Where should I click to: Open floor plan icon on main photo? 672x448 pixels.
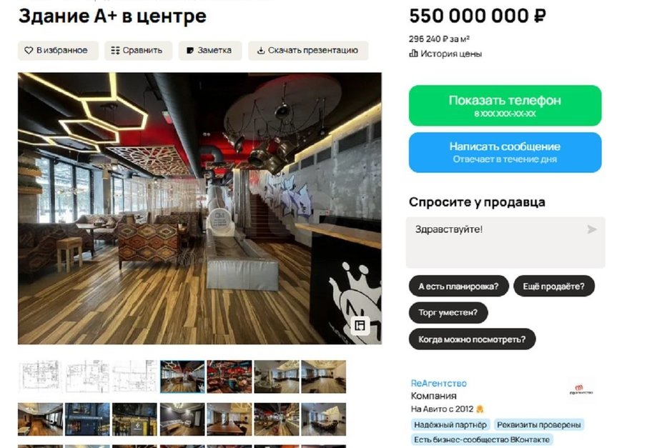click(x=360, y=326)
